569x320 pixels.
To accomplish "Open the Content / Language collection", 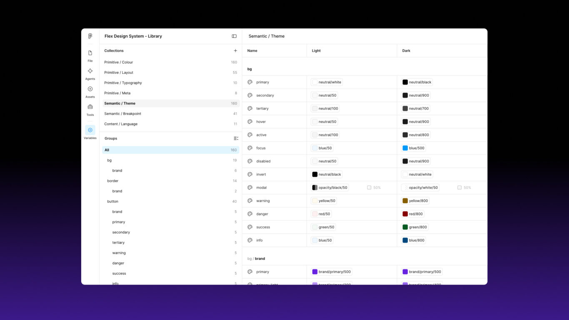I will pos(171,124).
